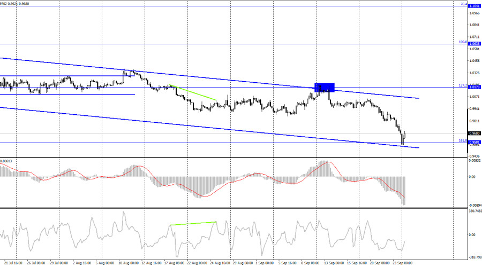Click the red signal line in the MACD panel
The image size is (482, 267).
(x=203, y=179)
